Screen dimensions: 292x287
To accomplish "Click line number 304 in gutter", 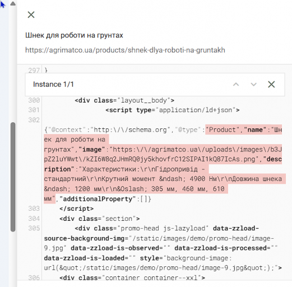I will pos(34,219).
